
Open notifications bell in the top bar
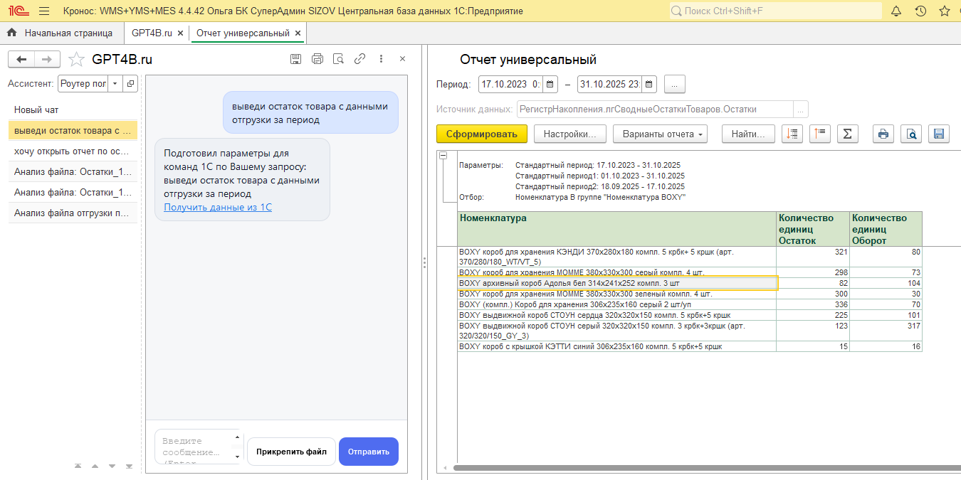pos(896,11)
